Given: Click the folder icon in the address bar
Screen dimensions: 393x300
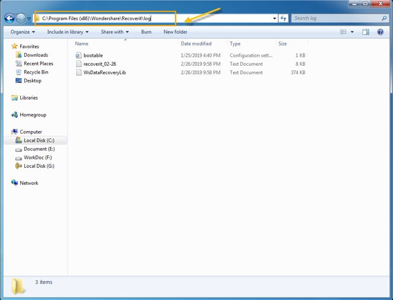Looking at the screenshot, I should coord(37,18).
